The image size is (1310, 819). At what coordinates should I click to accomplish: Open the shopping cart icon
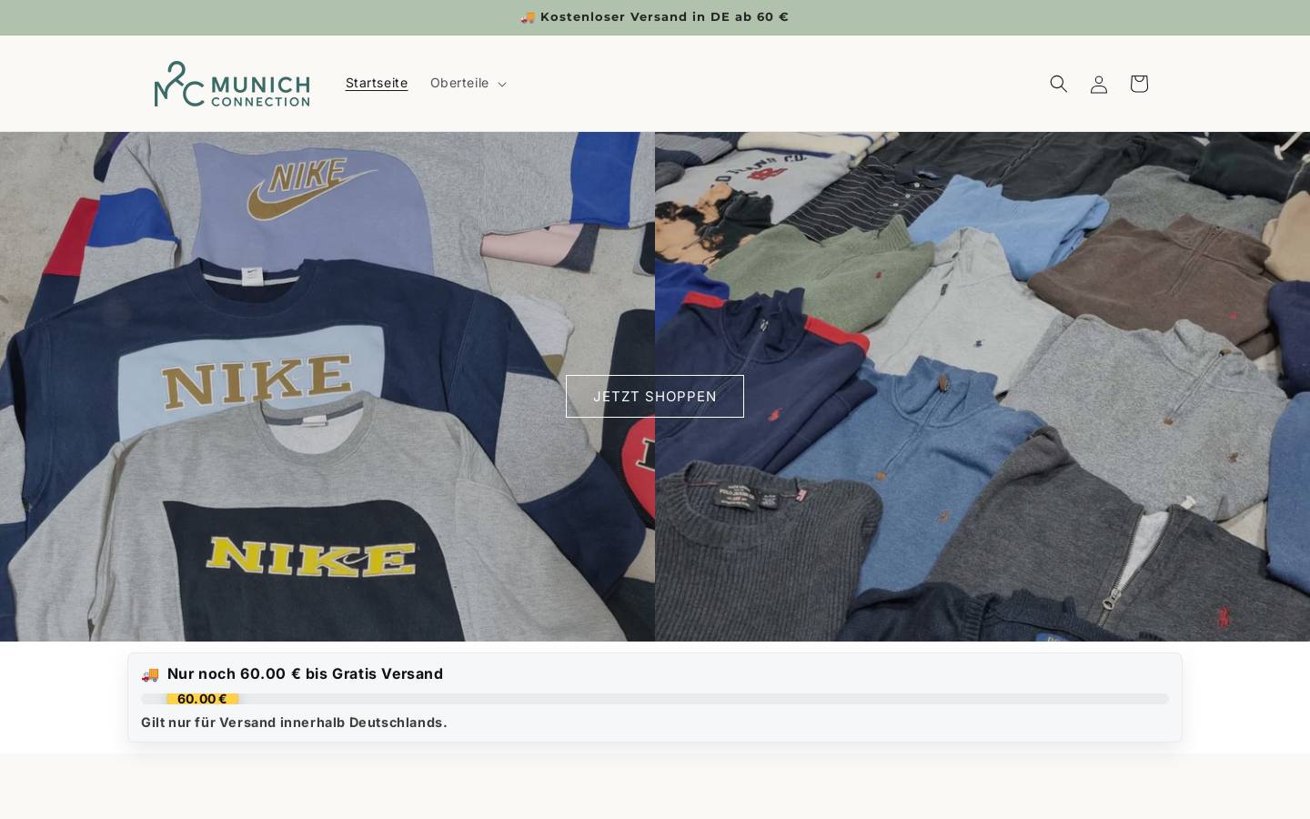tap(1138, 84)
